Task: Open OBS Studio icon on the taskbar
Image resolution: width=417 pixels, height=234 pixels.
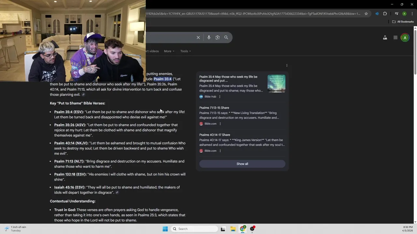Action: 252,229
